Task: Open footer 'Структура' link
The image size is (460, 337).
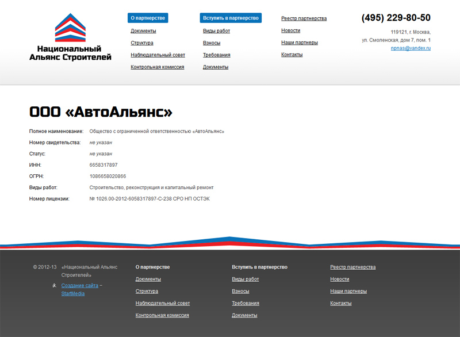Action: pos(147,291)
